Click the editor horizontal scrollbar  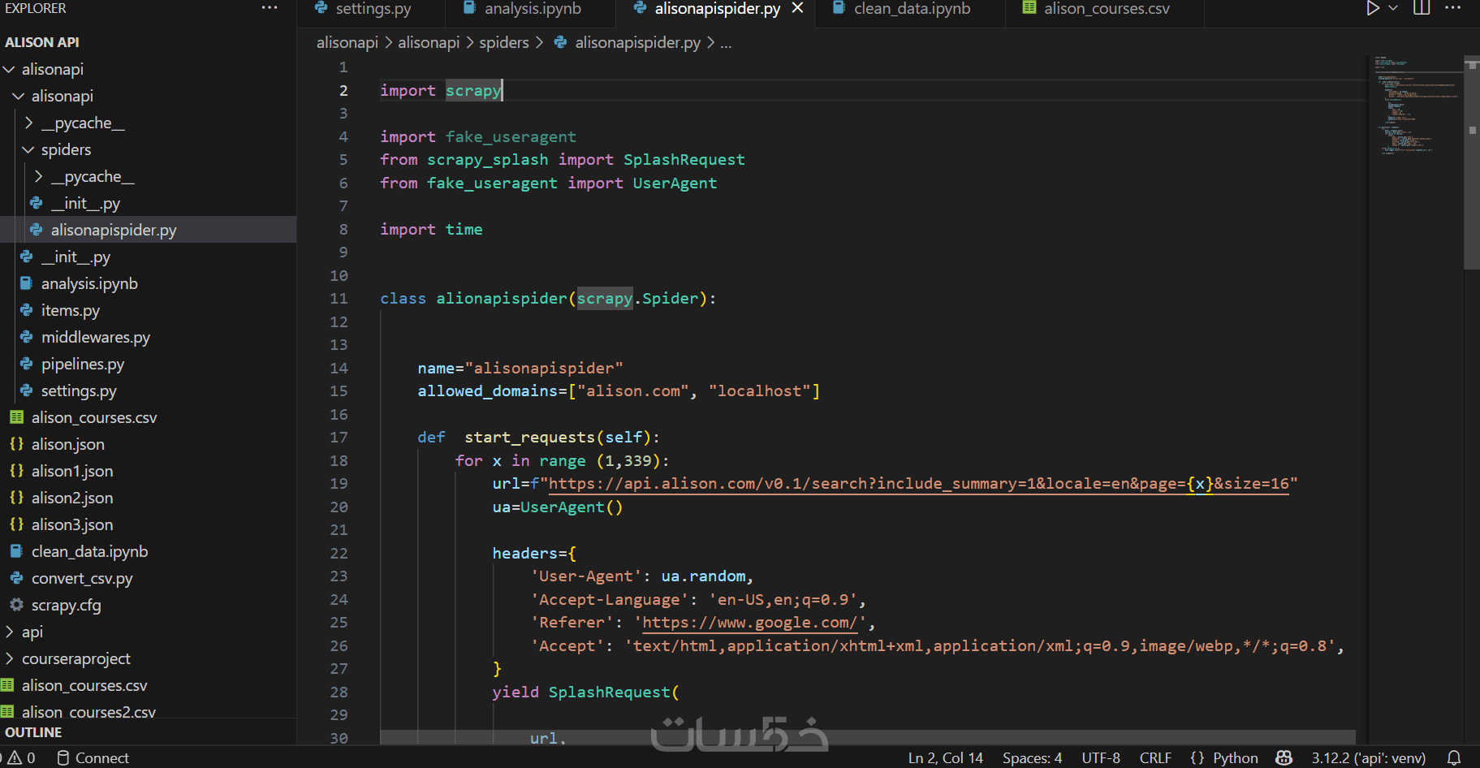point(867,737)
